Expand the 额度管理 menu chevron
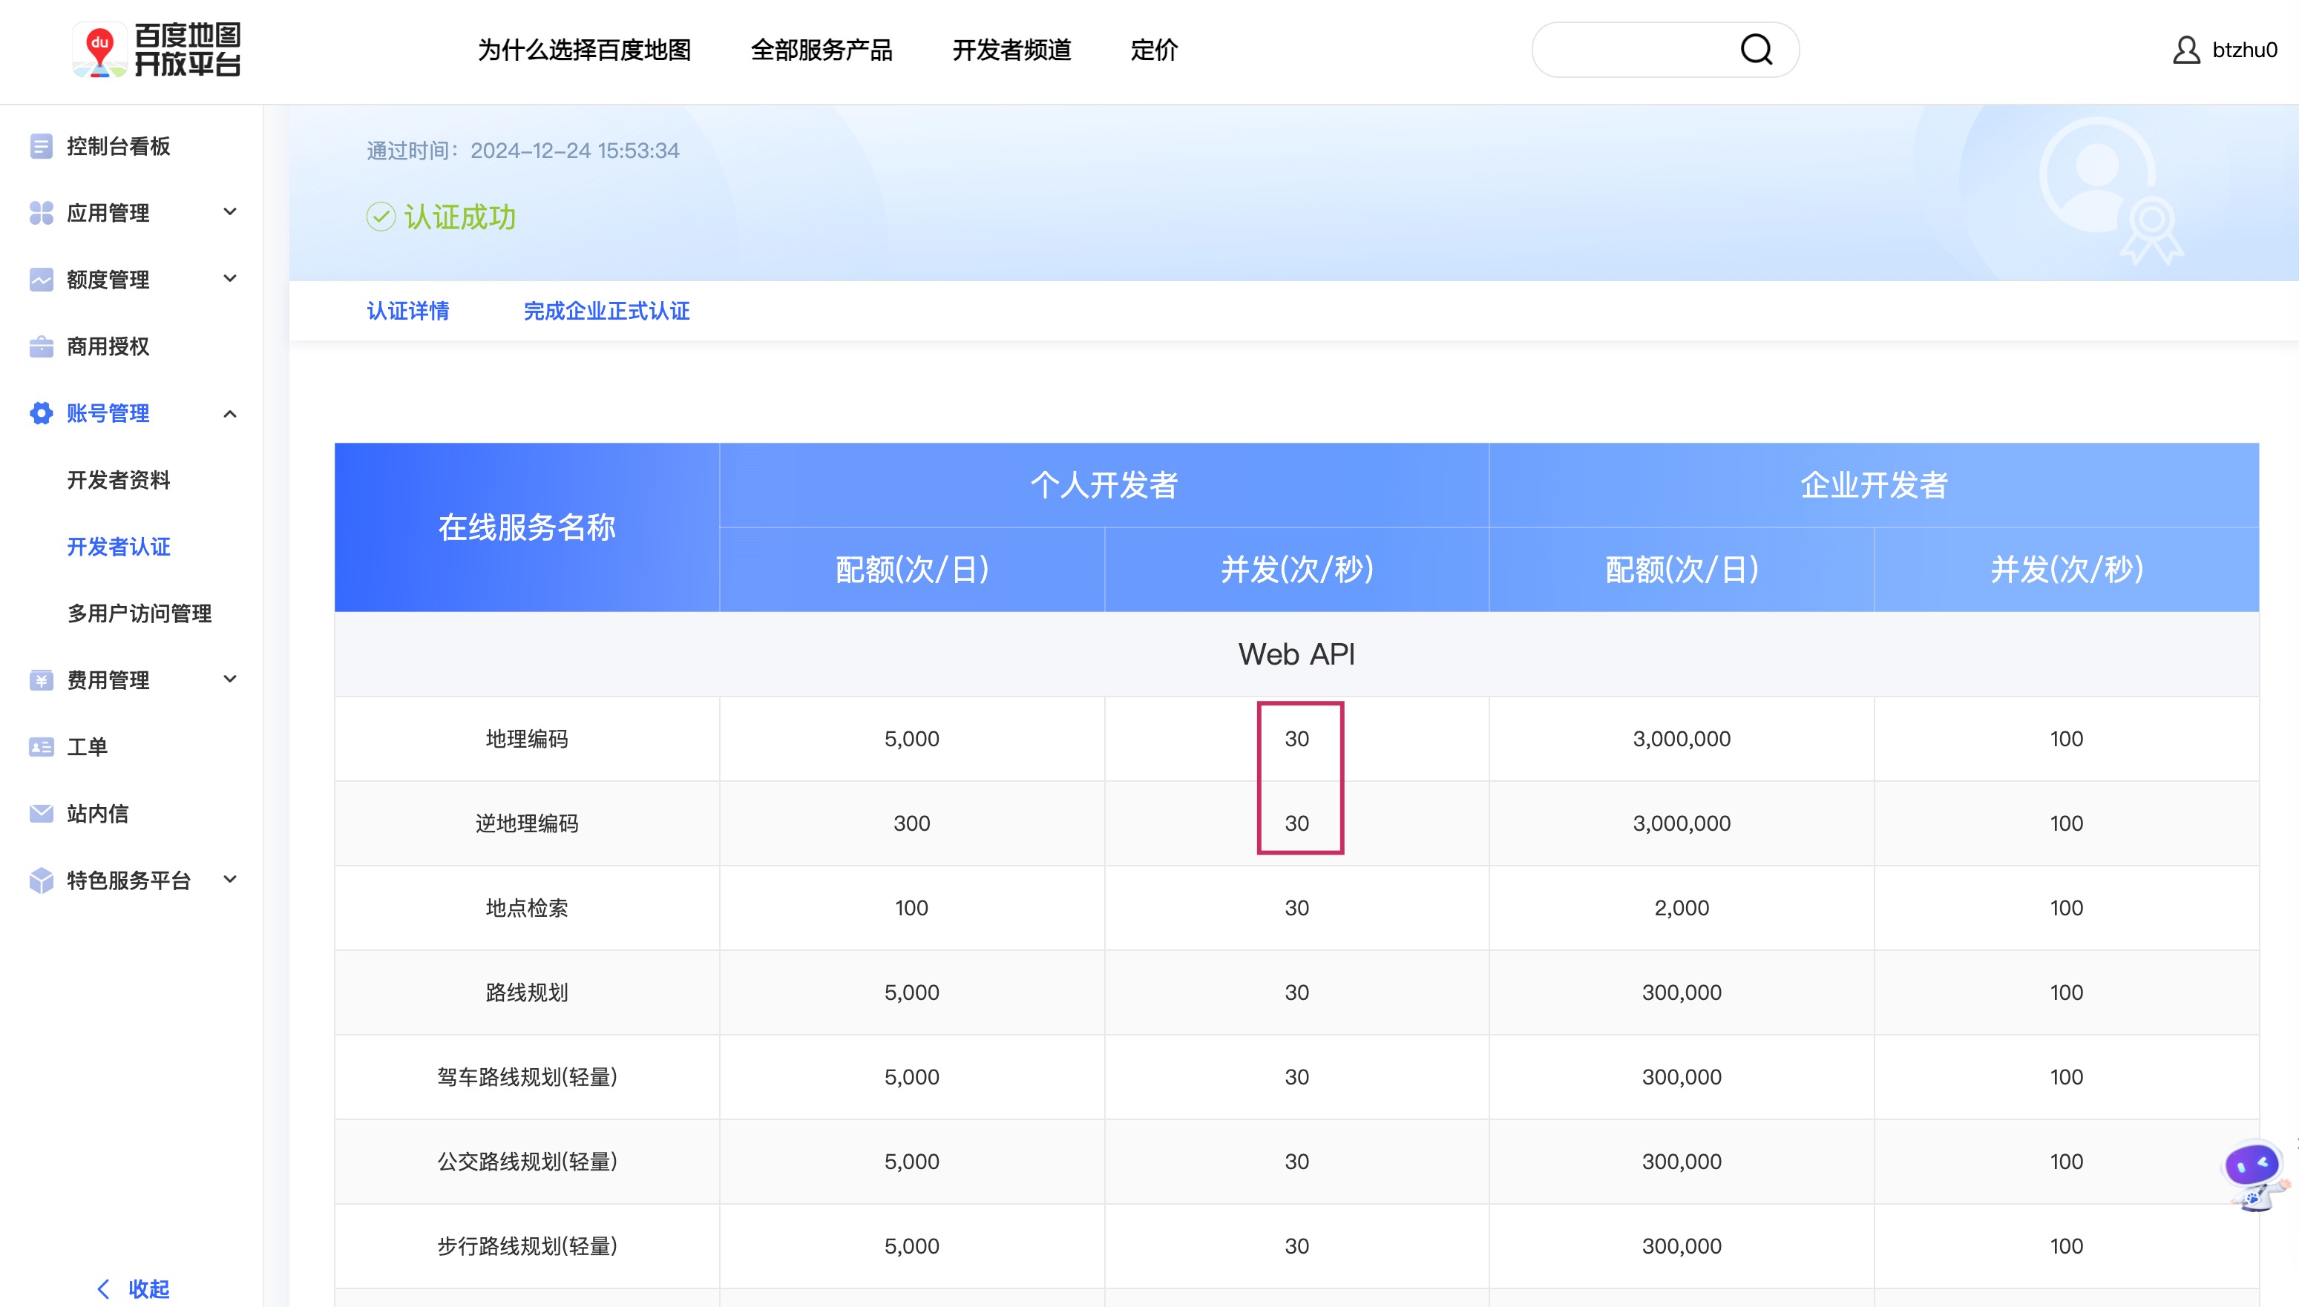The height and width of the screenshot is (1307, 2299). click(230, 278)
